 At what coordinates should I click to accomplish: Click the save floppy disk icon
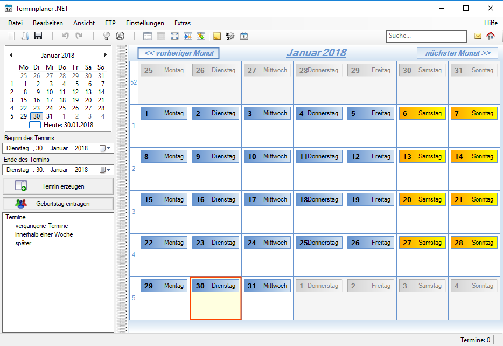pos(38,36)
